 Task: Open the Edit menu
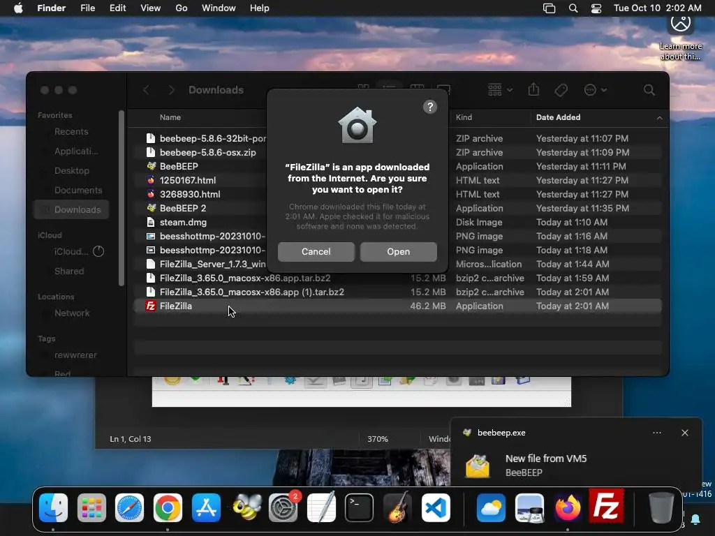coord(117,8)
